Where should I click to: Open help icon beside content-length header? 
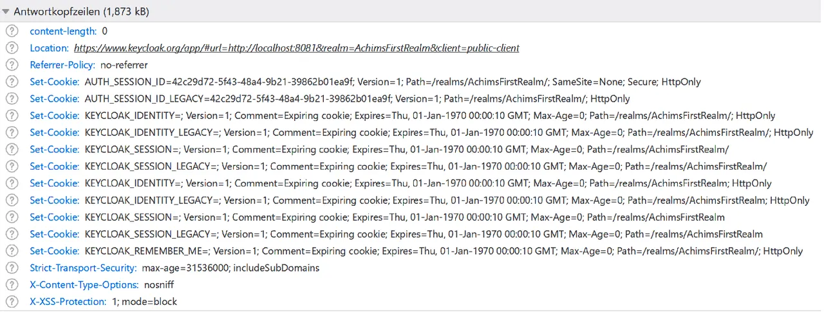[11, 31]
